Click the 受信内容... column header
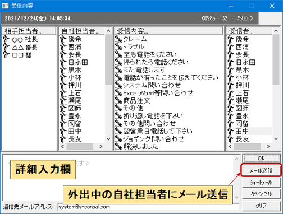The width and height of the screenshot is (283, 214). tap(168, 31)
